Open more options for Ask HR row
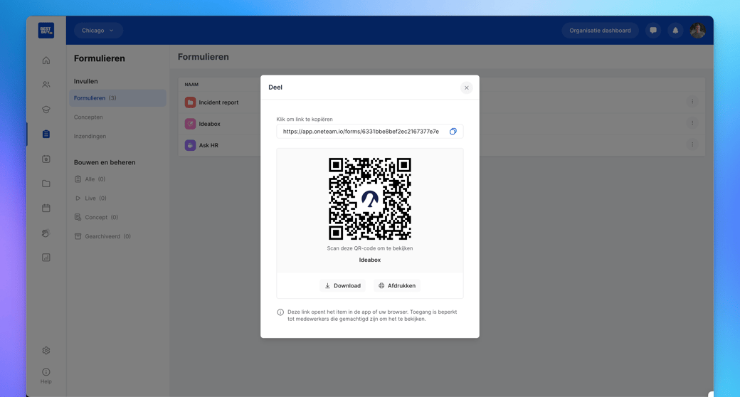The image size is (740, 397). click(x=692, y=144)
